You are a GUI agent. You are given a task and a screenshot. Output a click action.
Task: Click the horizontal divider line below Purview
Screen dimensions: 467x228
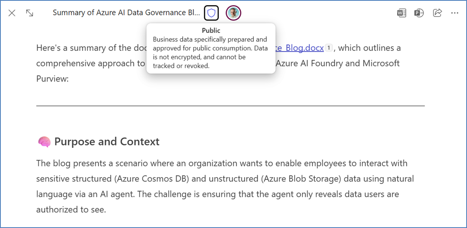click(230, 106)
